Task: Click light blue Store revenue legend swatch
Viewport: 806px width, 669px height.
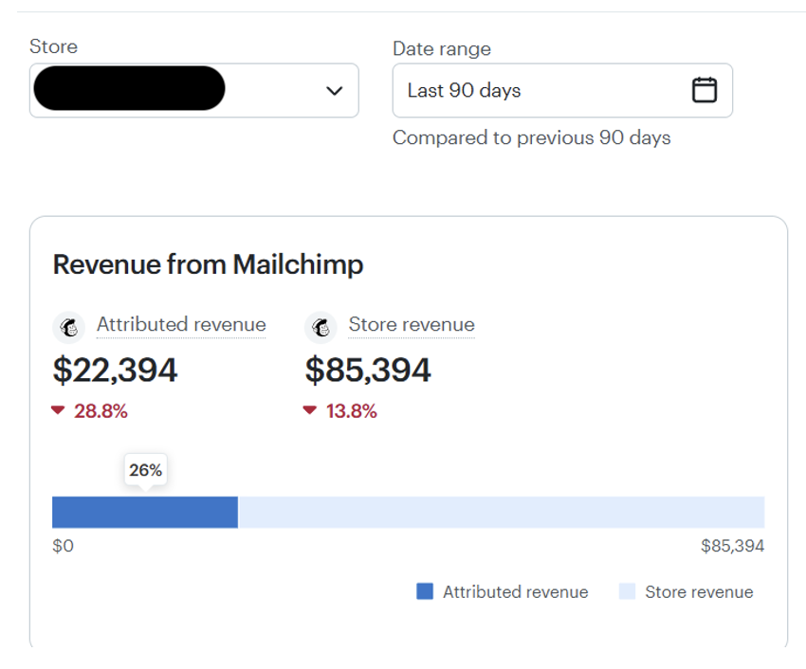Action: tap(627, 591)
